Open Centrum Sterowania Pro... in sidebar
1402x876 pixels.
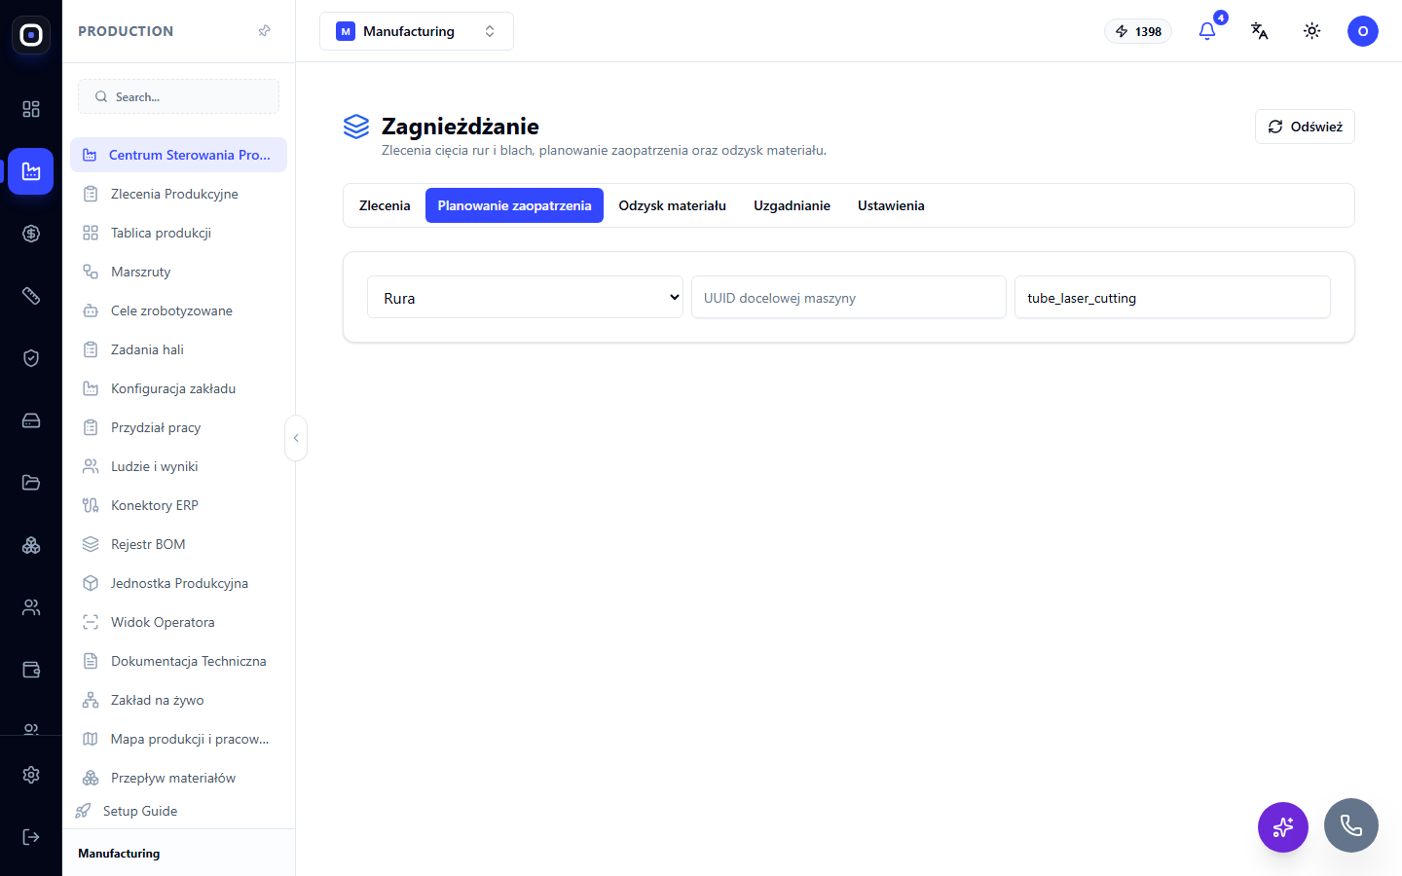(x=179, y=155)
